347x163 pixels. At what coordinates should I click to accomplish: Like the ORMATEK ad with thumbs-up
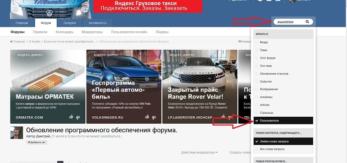pos(71,117)
